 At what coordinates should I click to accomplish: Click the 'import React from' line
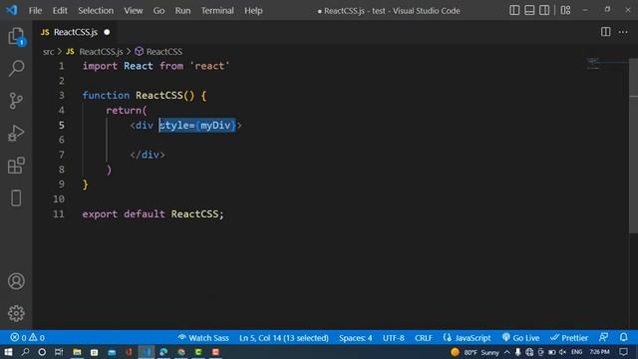(x=156, y=66)
